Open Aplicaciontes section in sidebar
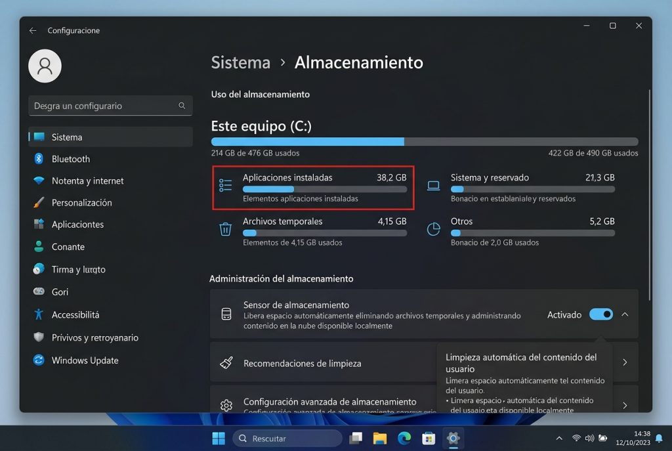This screenshot has width=672, height=451. click(x=110, y=225)
